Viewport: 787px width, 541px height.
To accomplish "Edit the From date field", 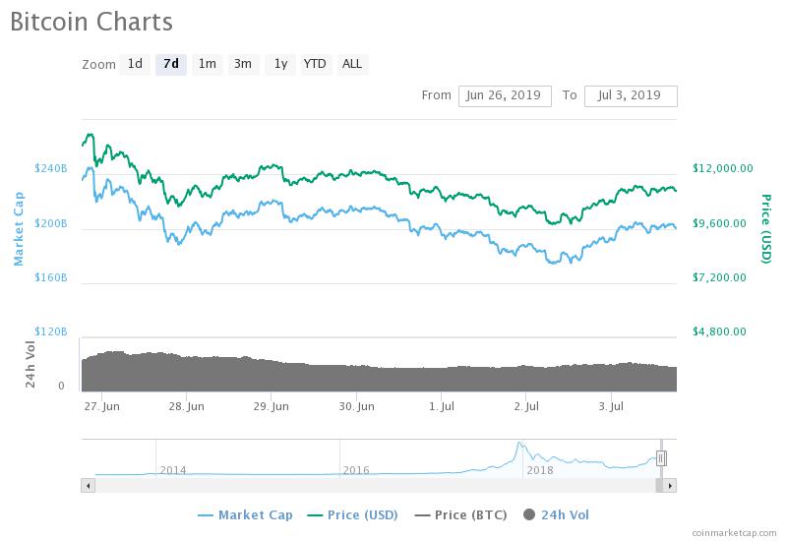I will click(x=505, y=95).
